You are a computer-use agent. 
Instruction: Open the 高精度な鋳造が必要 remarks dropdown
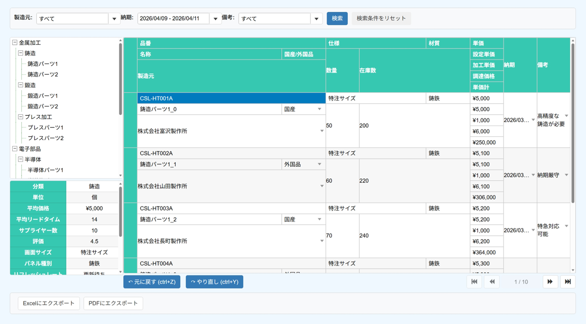[x=566, y=116]
